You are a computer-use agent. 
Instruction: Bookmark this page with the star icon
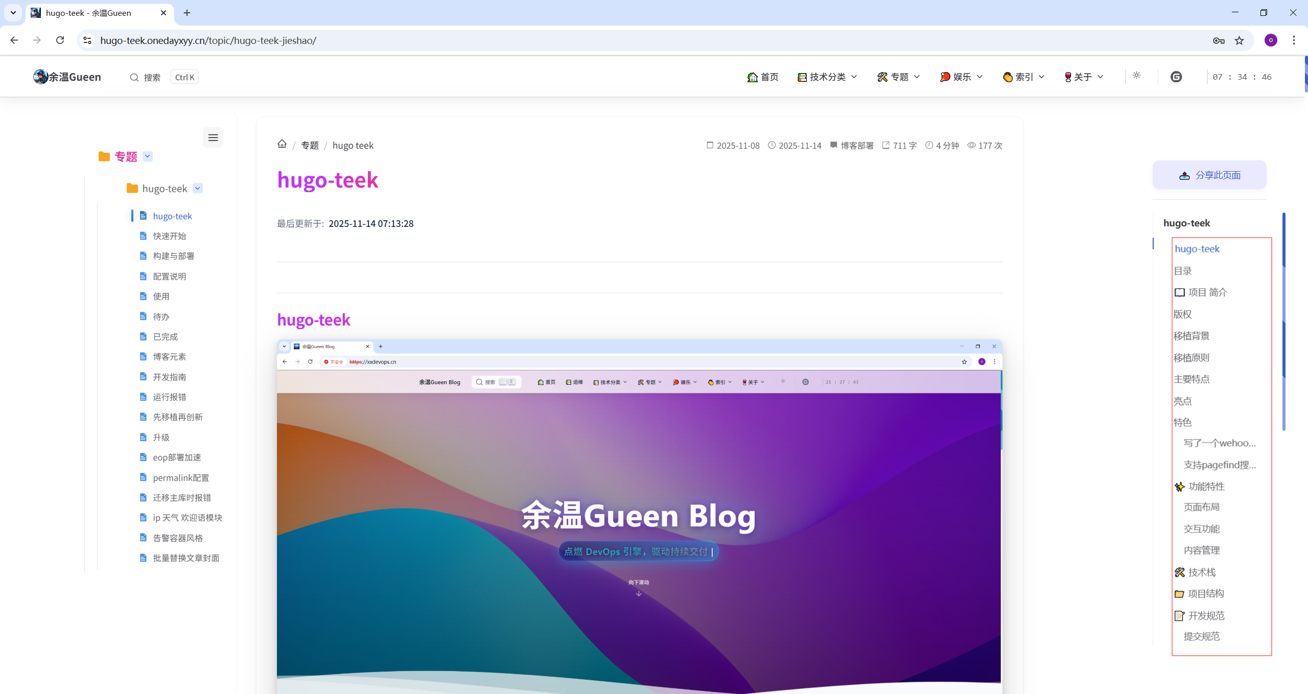tap(1240, 40)
